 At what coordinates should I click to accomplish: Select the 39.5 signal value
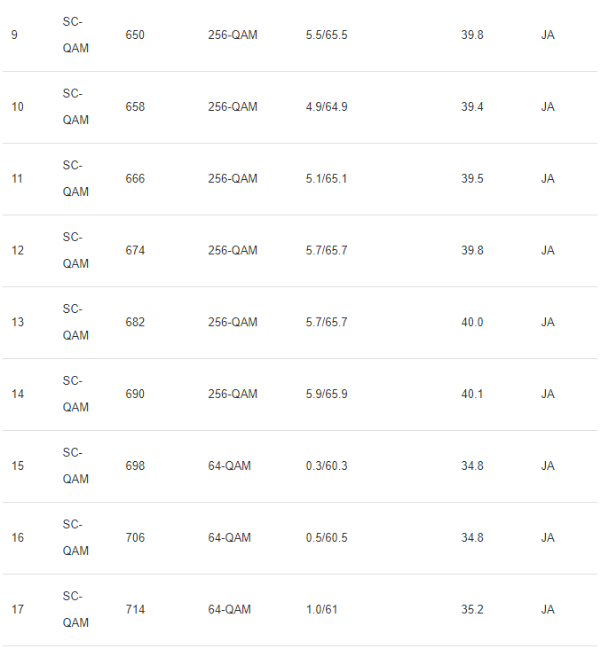click(x=472, y=179)
